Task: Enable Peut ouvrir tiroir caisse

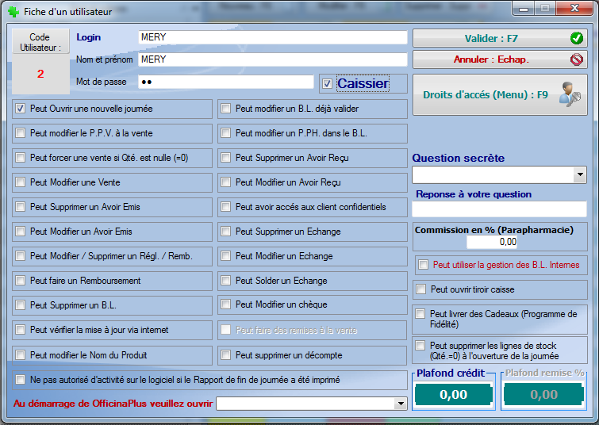Action: coord(422,289)
